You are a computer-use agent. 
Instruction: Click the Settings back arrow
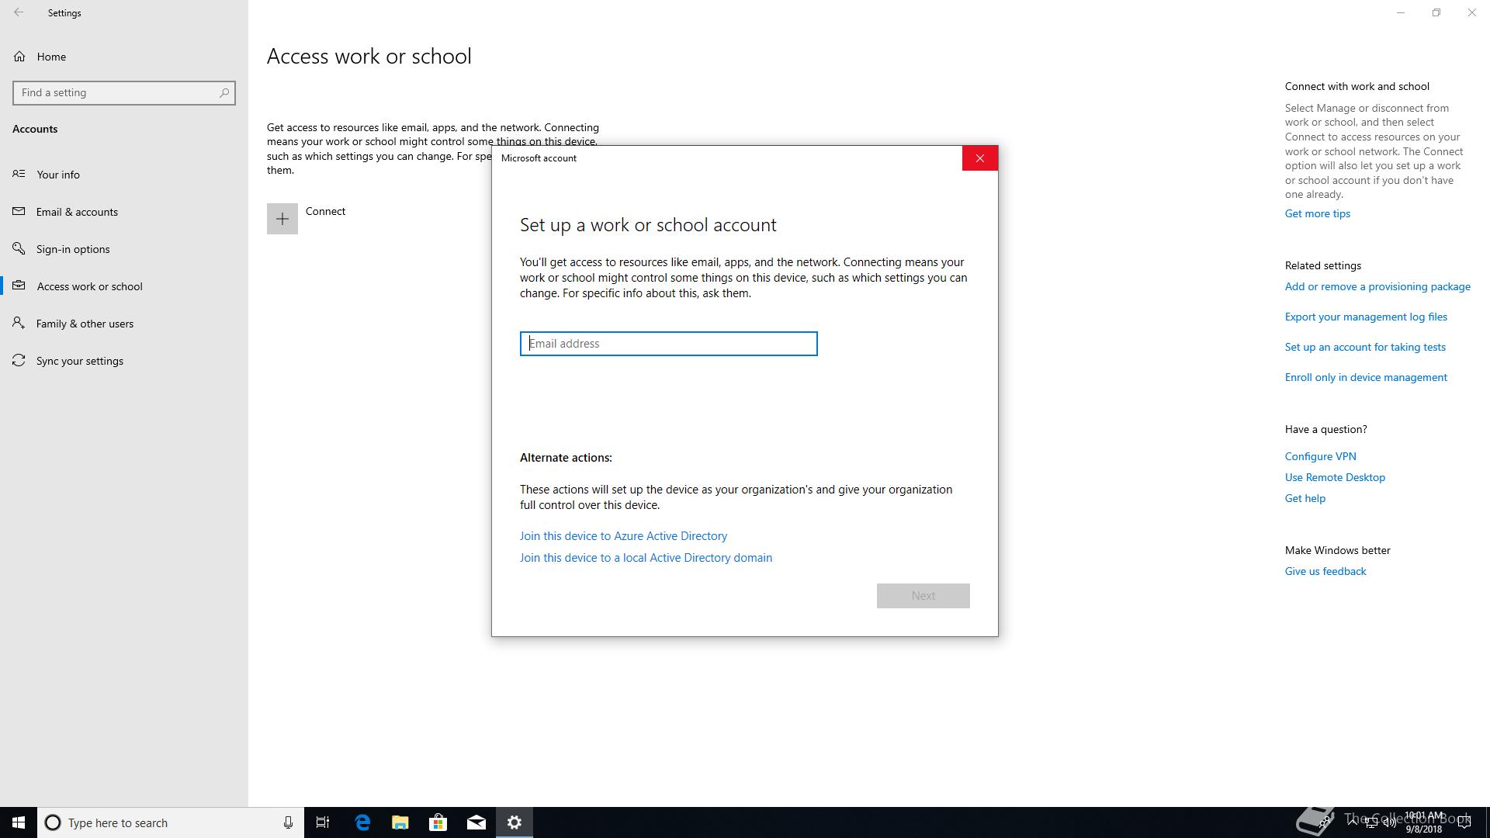point(19,12)
